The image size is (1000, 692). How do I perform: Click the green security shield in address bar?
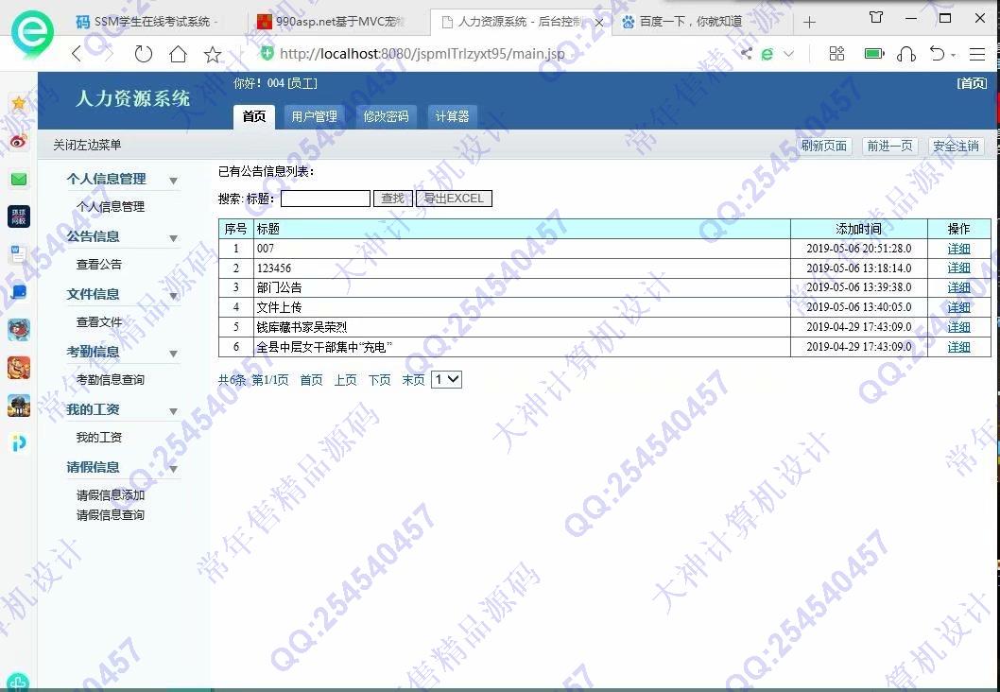pos(267,54)
